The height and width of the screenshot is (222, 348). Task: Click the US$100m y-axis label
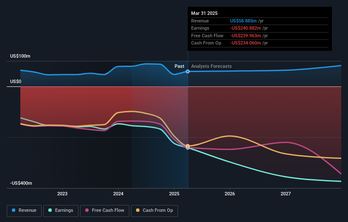coord(20,56)
